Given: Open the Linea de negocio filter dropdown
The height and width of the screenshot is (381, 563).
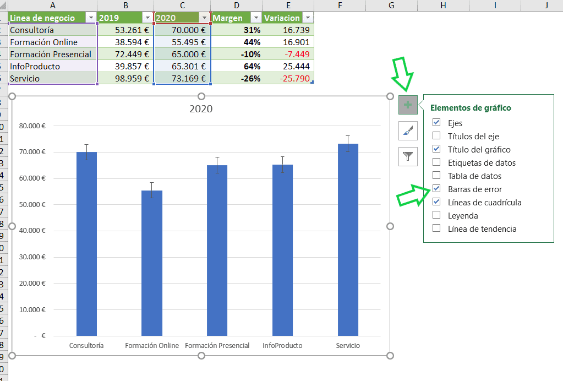Looking at the screenshot, I should pos(91,18).
